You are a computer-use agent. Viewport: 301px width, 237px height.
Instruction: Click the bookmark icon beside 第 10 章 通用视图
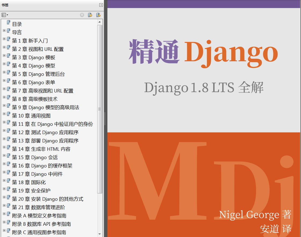point(8,114)
